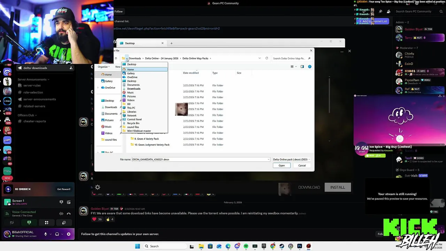Expand the OneDrive node in navigation pane
Image resolution: width=446 pixels, height=251 pixels.
click(x=98, y=88)
